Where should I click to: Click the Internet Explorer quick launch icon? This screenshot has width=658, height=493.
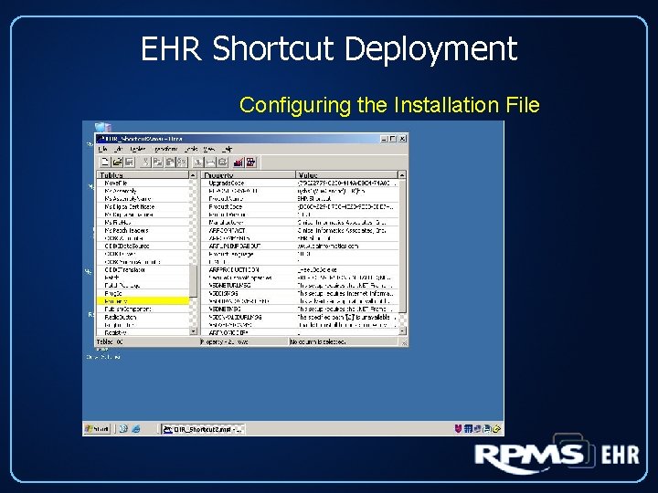136,429
